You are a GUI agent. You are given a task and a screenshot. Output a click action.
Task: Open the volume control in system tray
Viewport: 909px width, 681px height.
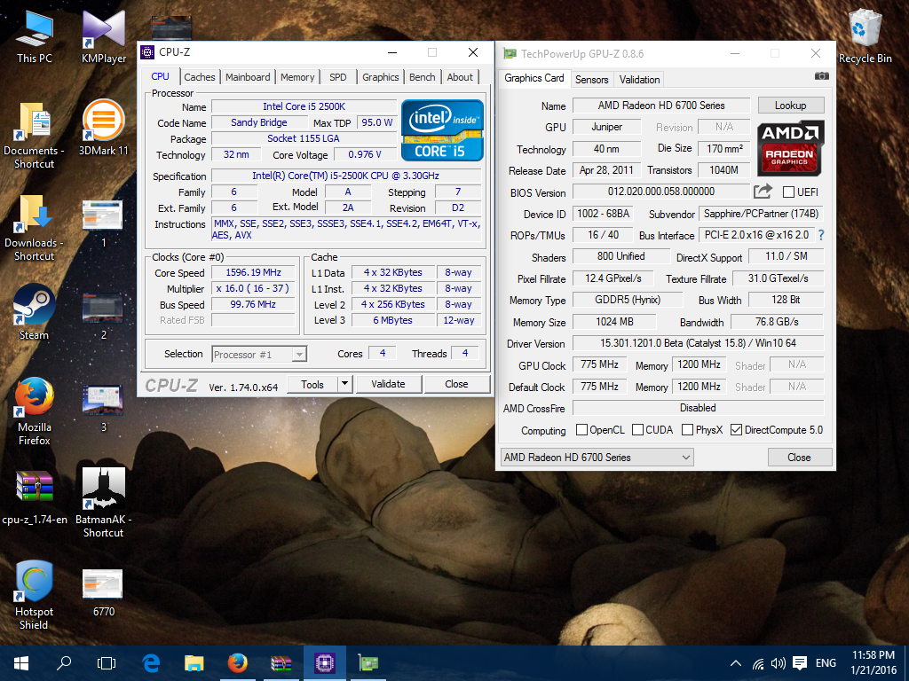tap(778, 663)
